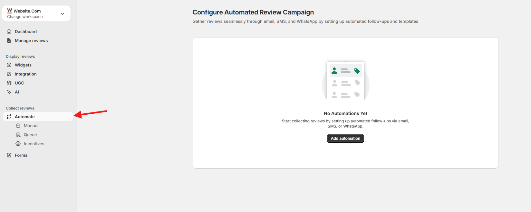This screenshot has width=531, height=212.
Task: Expand the workspace chevron dropdown
Action: pyautogui.click(x=63, y=13)
